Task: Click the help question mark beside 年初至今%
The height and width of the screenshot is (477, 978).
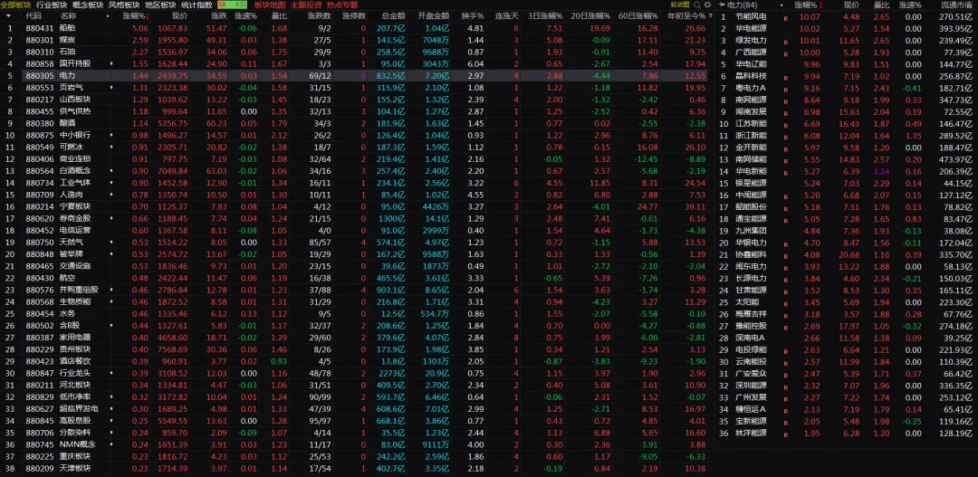Action: (x=710, y=15)
